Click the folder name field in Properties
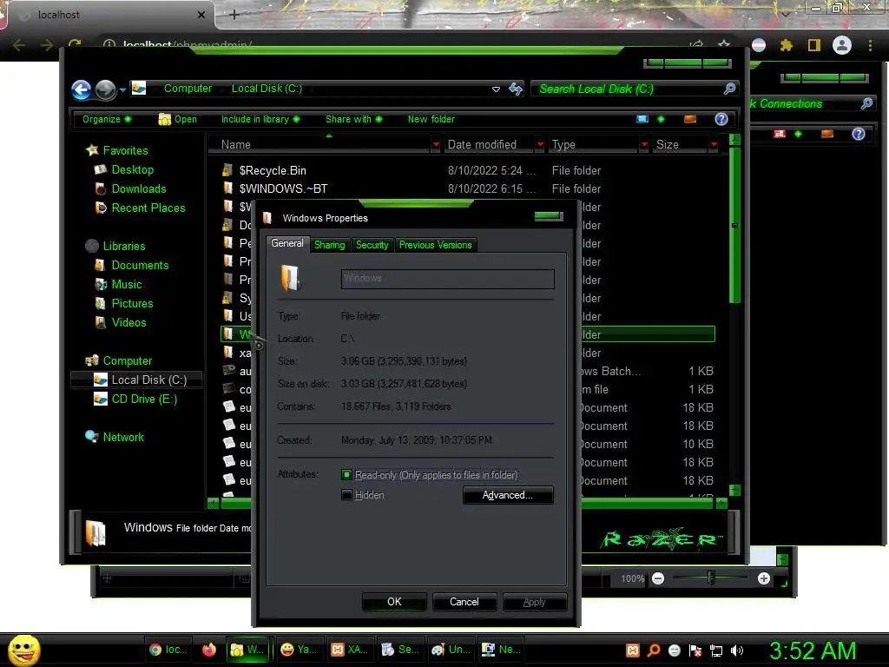889x667 pixels. point(447,279)
